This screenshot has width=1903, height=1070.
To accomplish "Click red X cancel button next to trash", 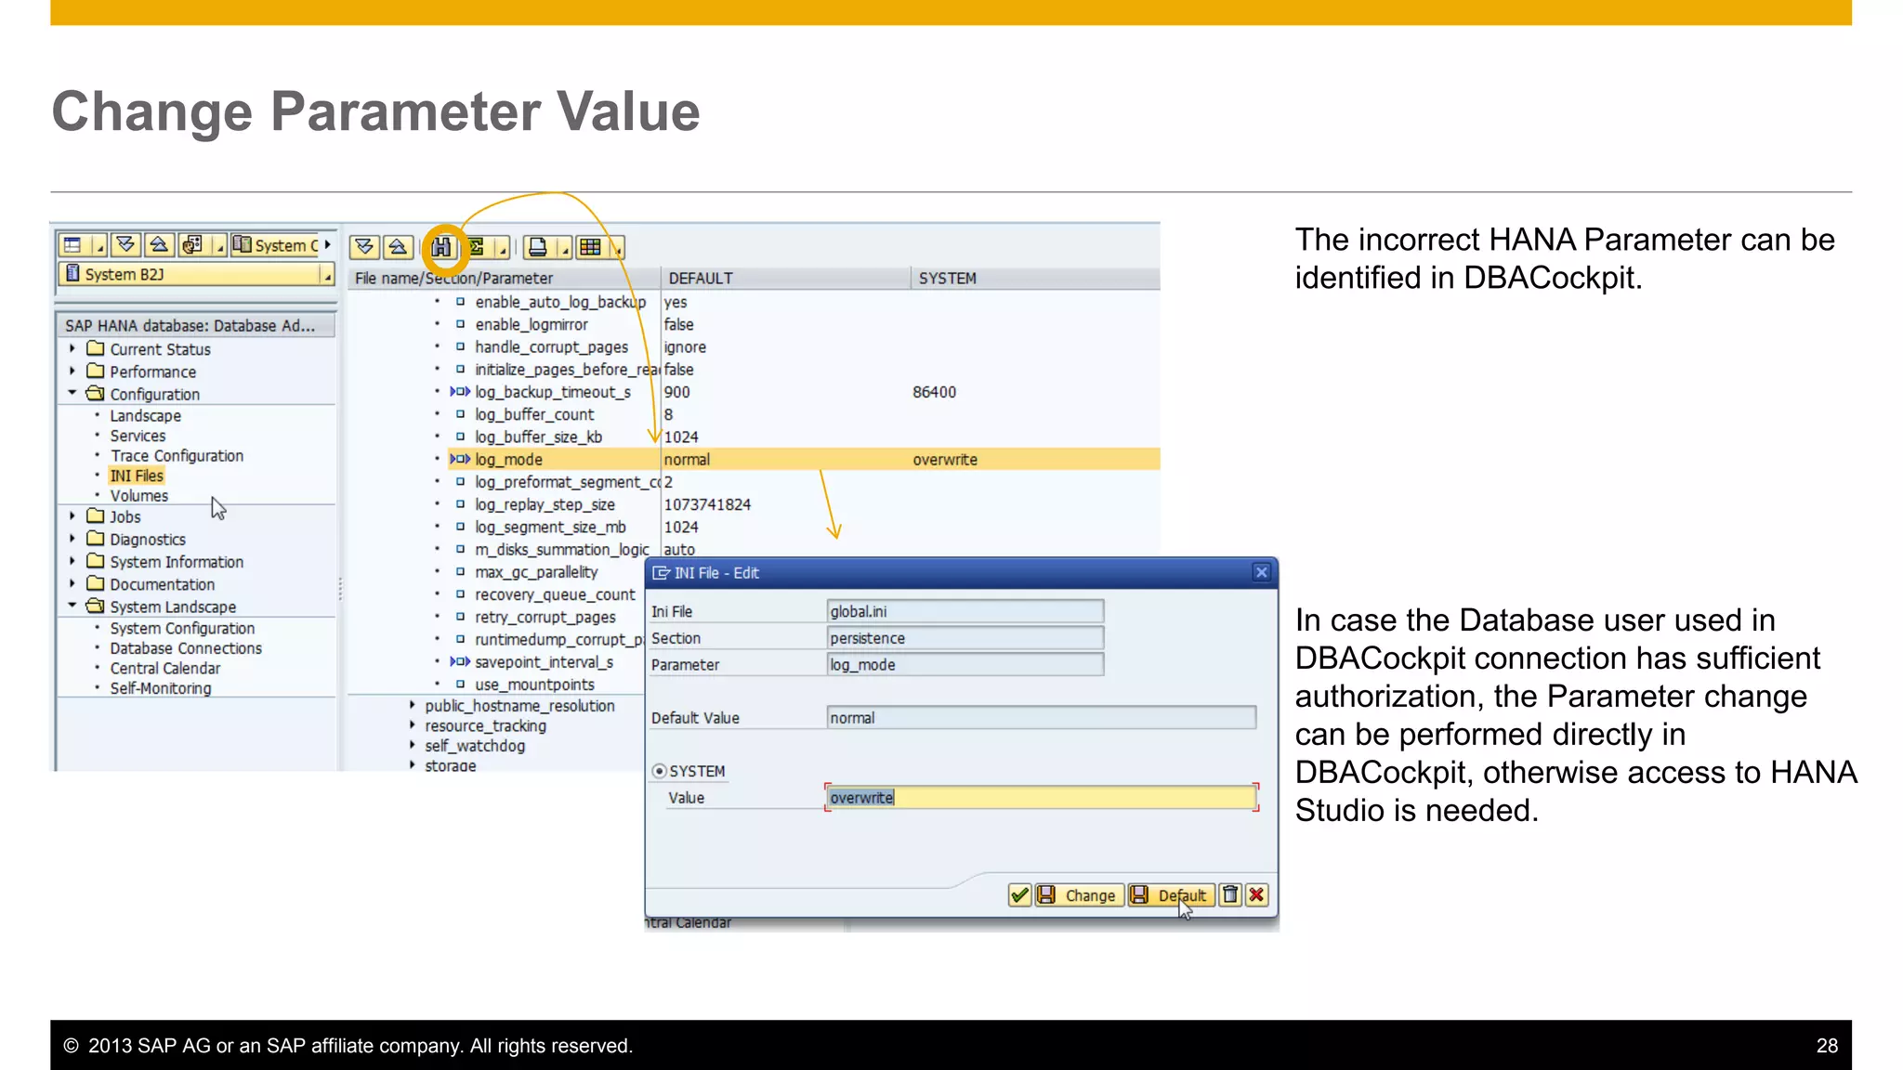I will coord(1256,895).
